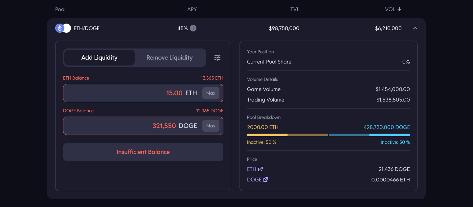The image size is (473, 207).
Task: Click Max button for DOGE amount
Action: 211,126
